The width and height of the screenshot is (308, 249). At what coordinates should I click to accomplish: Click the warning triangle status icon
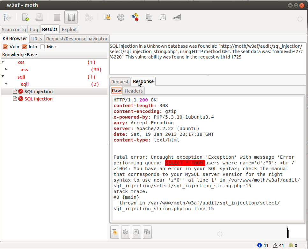275,245
